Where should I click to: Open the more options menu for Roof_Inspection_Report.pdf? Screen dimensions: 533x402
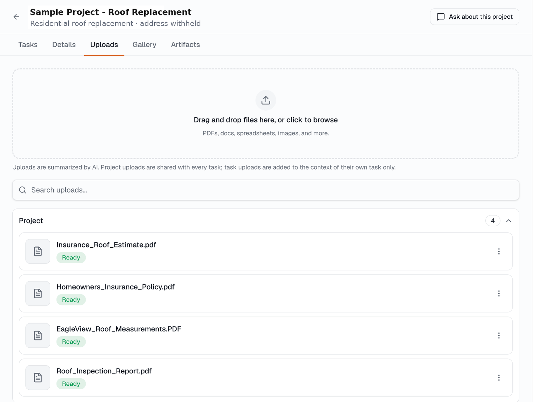[499, 377]
